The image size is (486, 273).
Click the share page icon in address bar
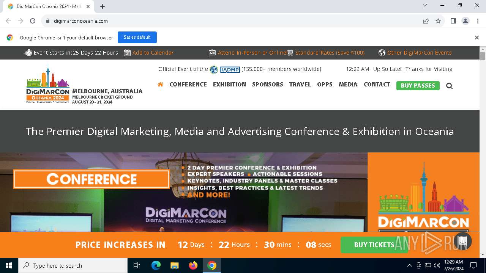pos(426,21)
